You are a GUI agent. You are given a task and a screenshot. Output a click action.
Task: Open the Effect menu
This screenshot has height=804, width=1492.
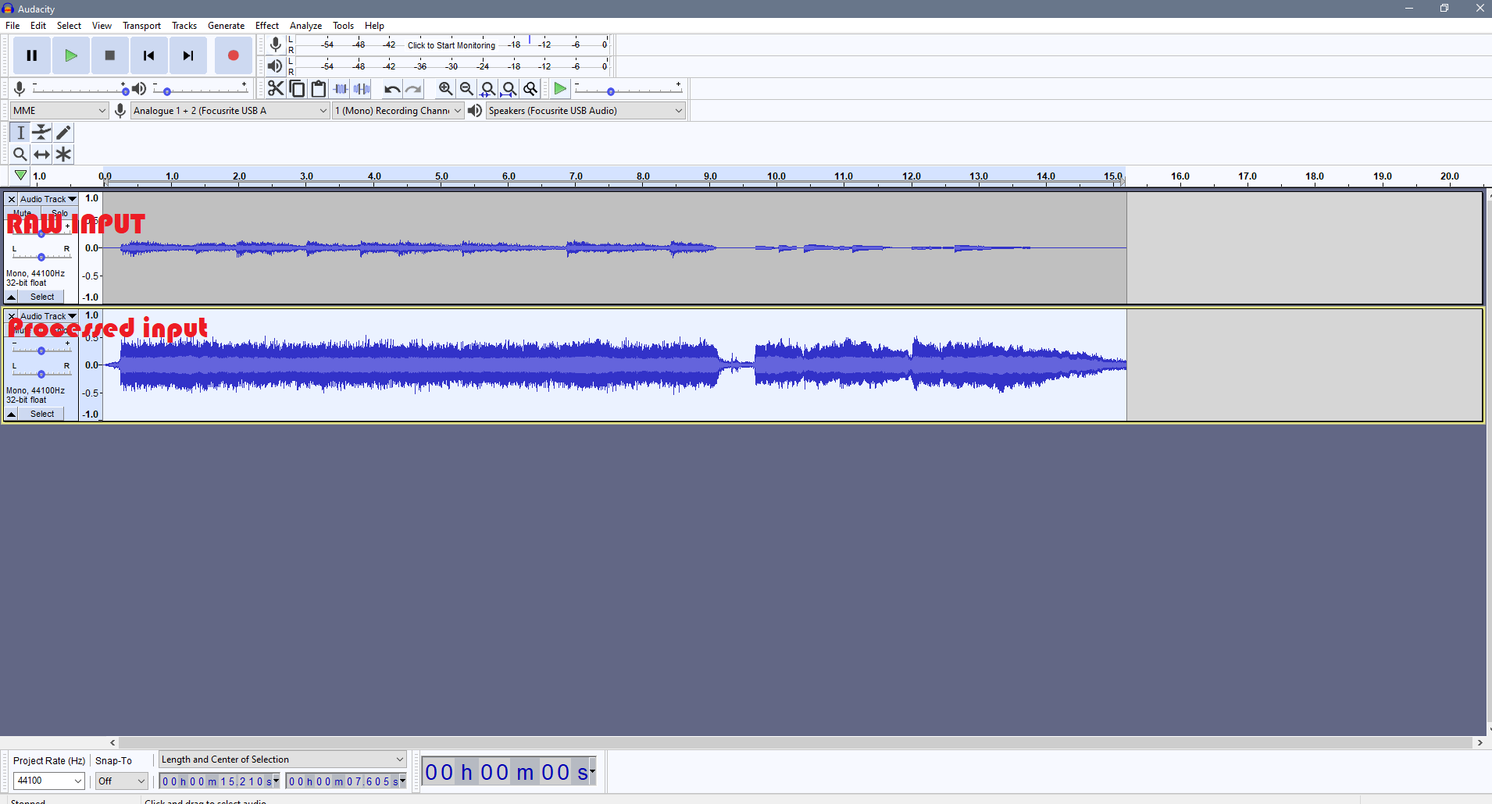(267, 26)
